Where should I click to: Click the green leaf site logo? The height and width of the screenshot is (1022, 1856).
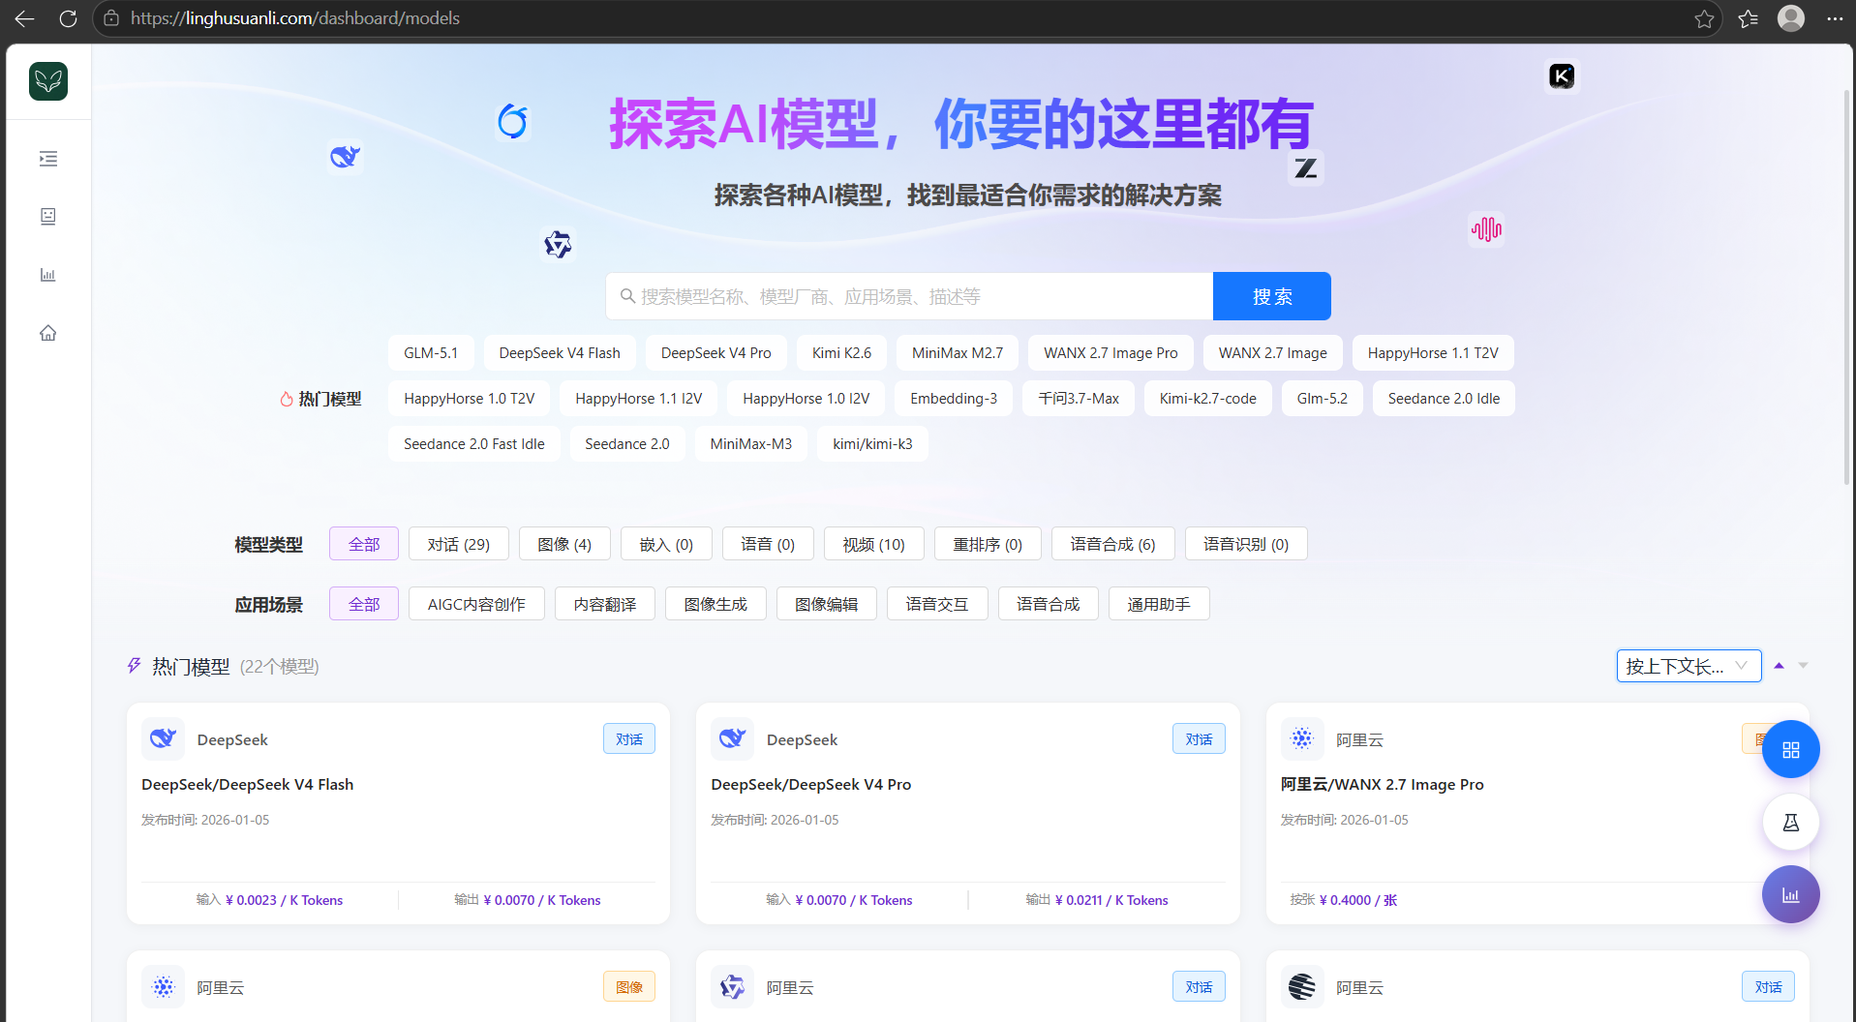[48, 81]
